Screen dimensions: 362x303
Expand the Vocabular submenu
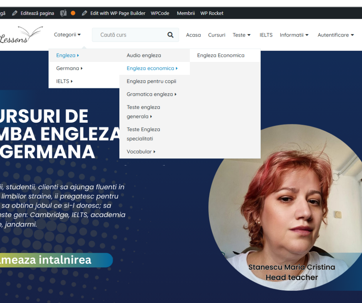pos(141,151)
